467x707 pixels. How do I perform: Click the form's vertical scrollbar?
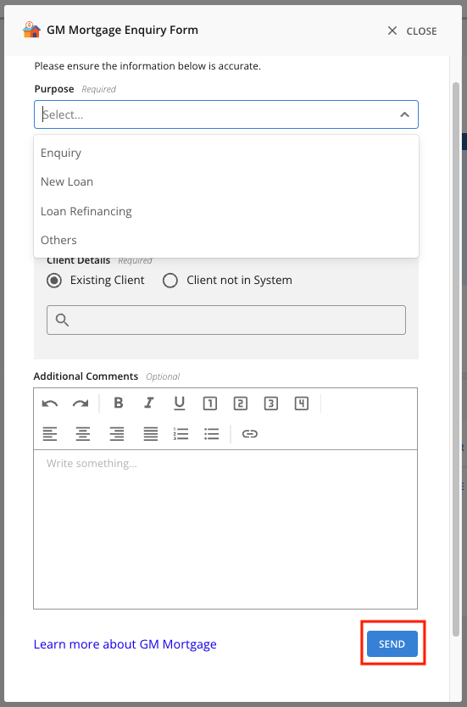pos(456,359)
